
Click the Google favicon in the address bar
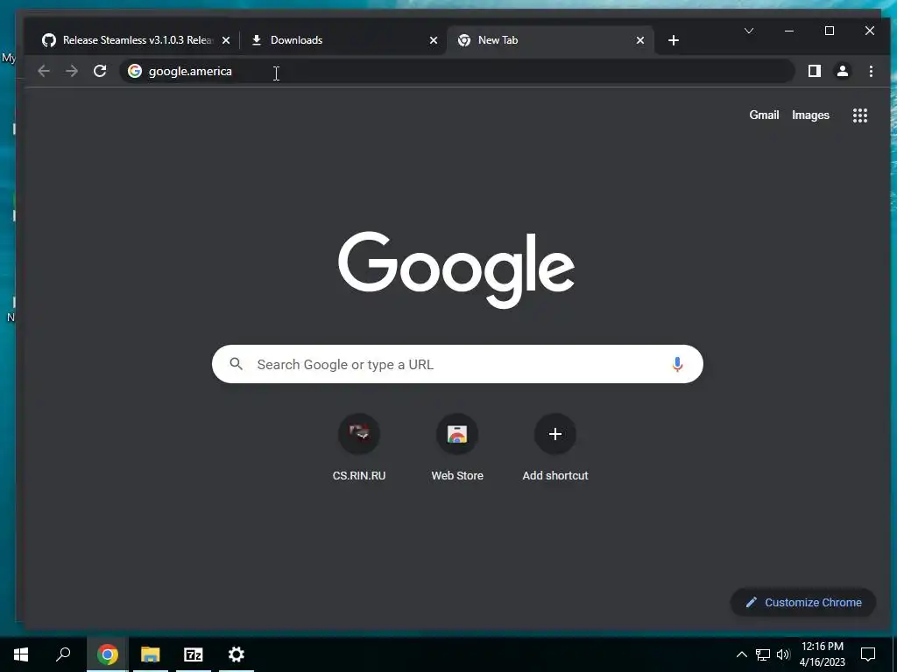pos(135,71)
